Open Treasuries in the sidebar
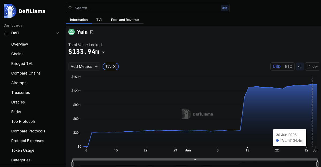Viewport: 321px width, 167px height. click(x=20, y=92)
